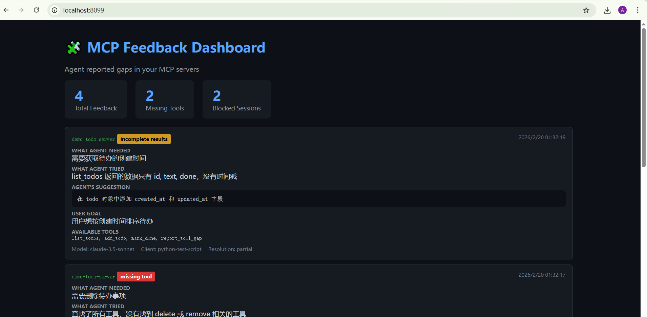Click the vertical page scrollbar thumb
The image size is (647, 317).
pyautogui.click(x=644, y=98)
